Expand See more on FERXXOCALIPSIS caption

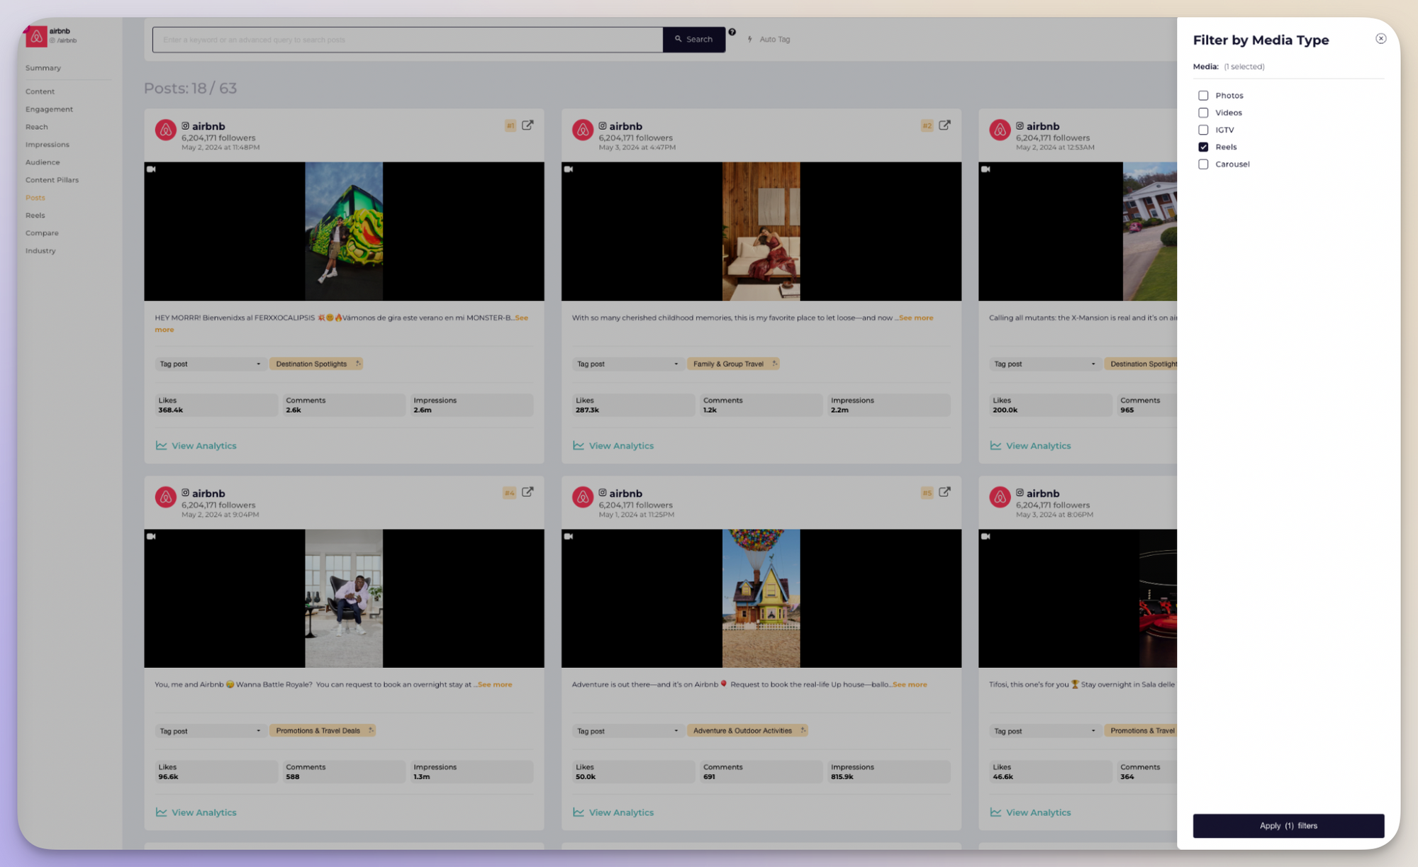pyautogui.click(x=521, y=318)
